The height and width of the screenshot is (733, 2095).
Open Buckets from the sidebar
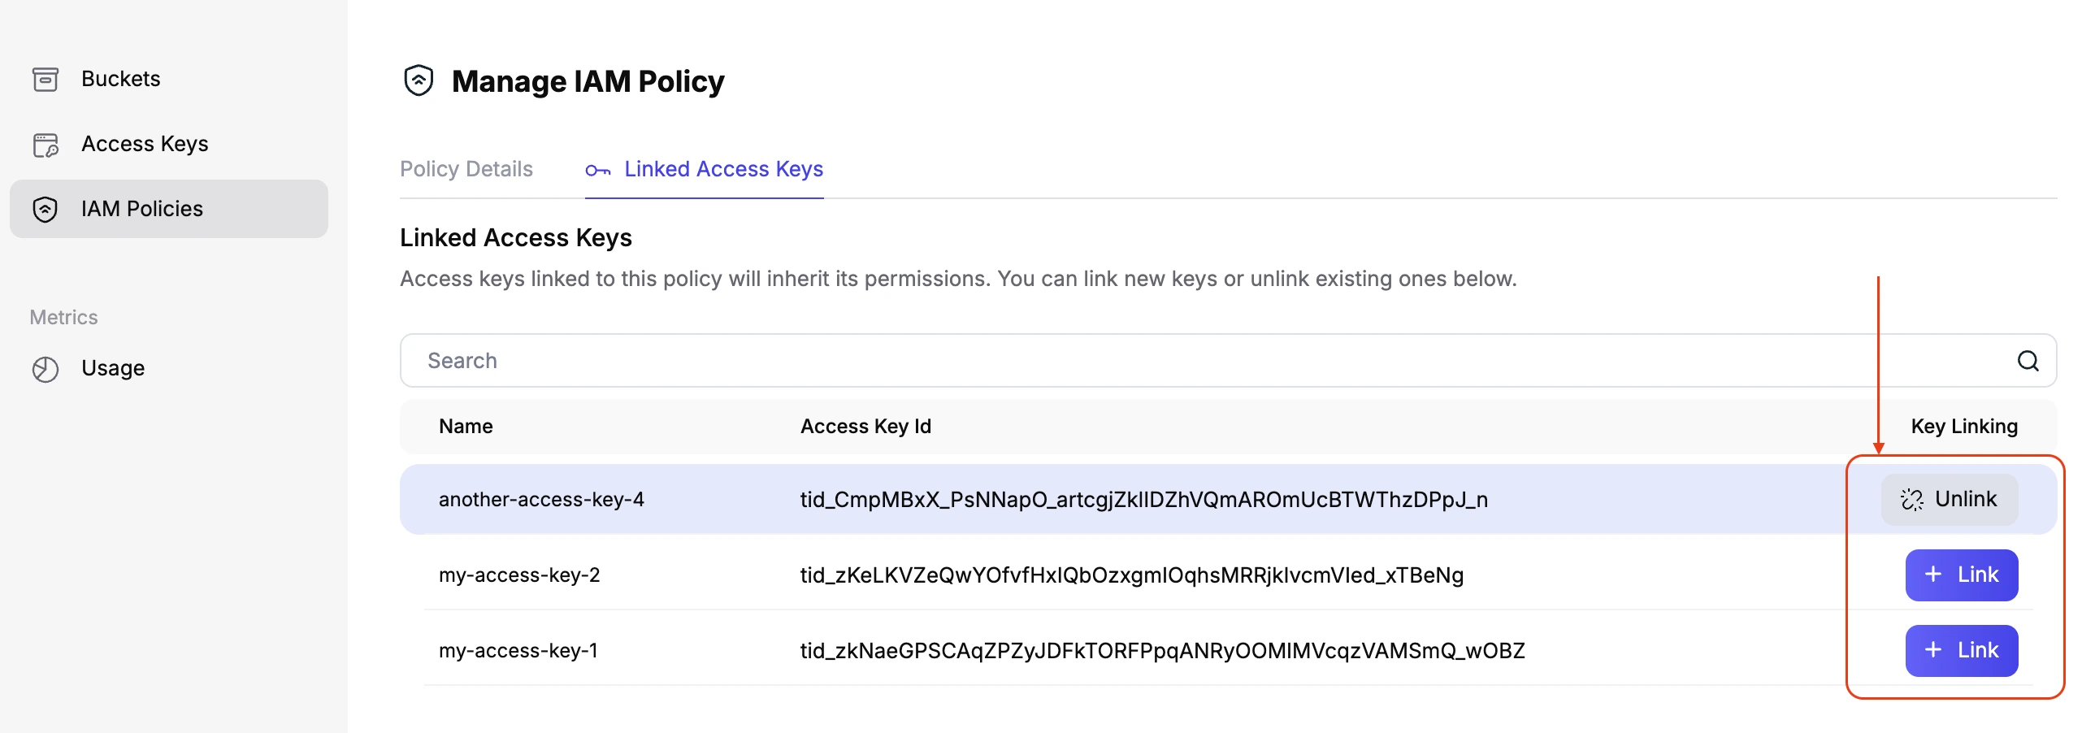point(120,79)
